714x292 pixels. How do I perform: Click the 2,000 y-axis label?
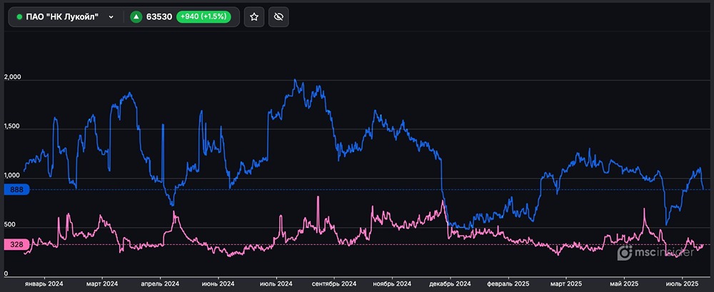click(14, 77)
